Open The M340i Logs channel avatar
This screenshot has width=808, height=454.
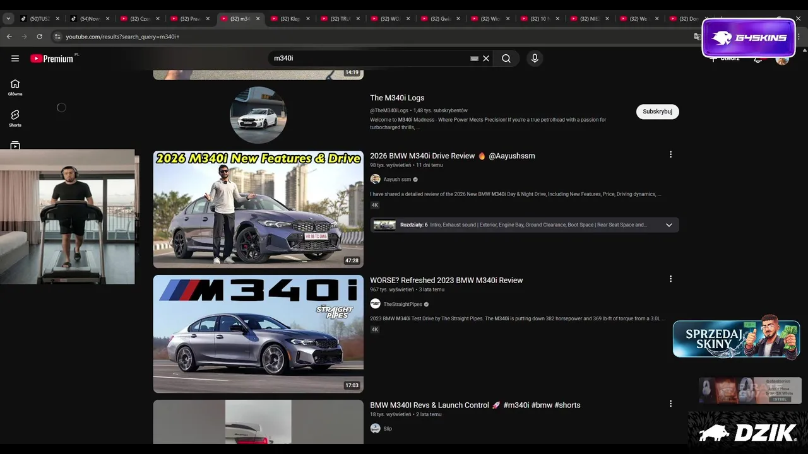coord(258,115)
